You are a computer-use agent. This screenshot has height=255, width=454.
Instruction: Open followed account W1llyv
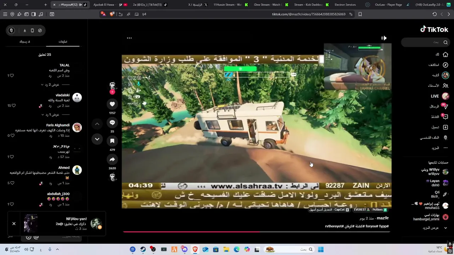(x=435, y=172)
